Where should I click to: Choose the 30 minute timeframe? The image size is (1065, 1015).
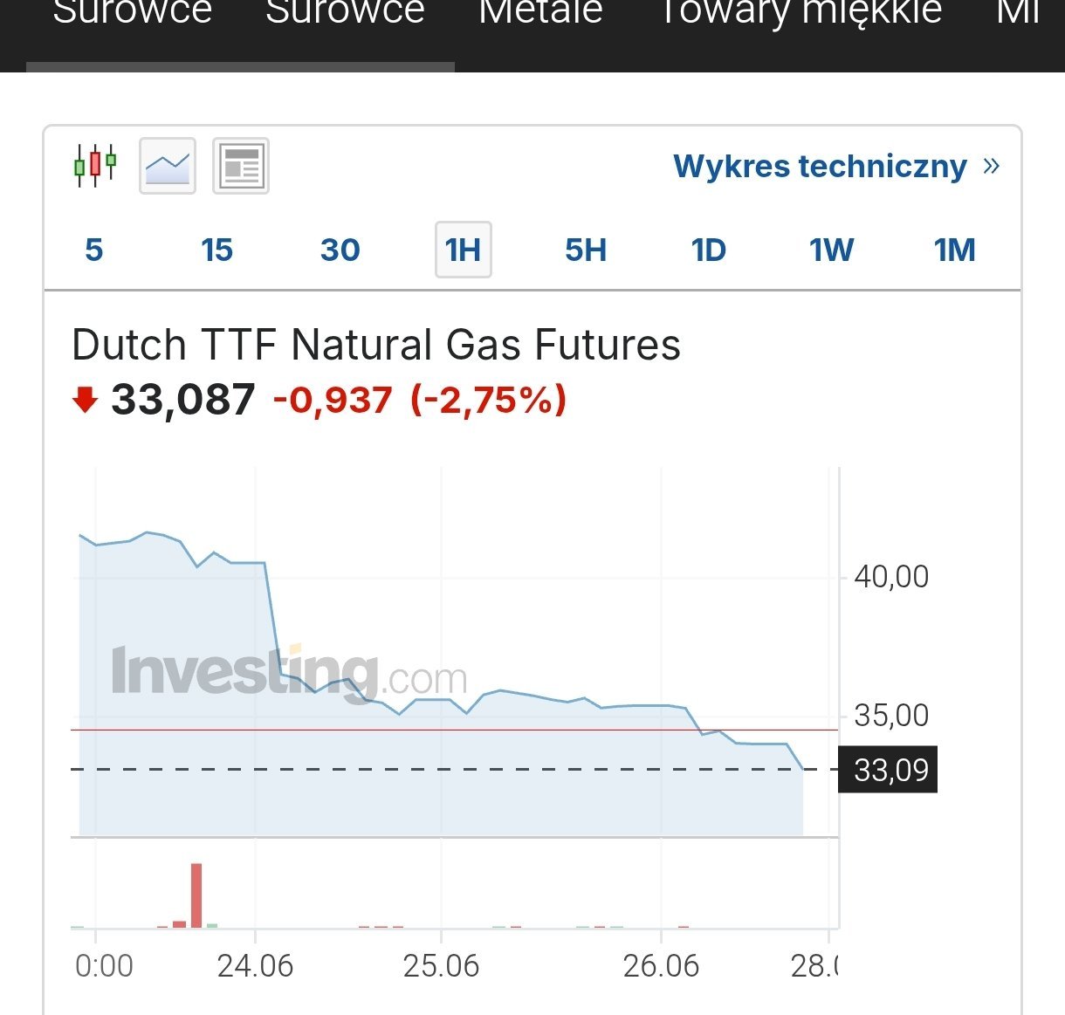340,250
